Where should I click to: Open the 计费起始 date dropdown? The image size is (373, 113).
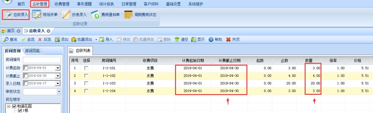coord(57,67)
